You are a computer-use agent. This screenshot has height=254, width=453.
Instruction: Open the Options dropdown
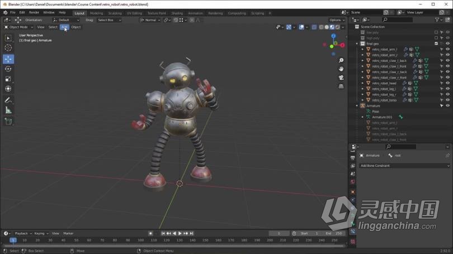(x=337, y=20)
